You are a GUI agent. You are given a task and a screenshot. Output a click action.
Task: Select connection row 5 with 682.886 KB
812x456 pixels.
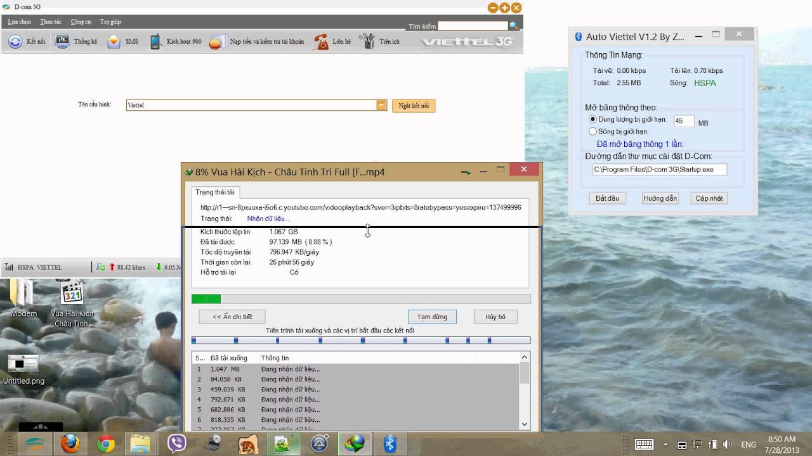[355, 410]
